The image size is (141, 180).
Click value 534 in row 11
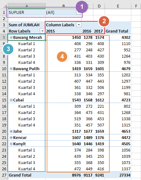coord(89,75)
